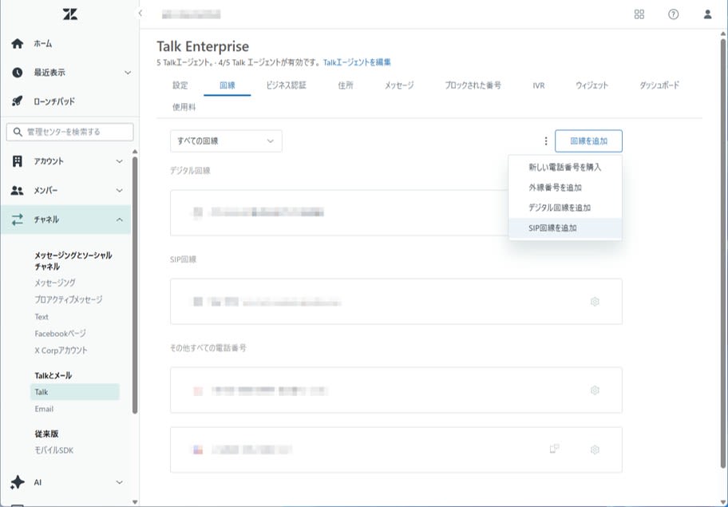This screenshot has height=507, width=728.
Task: Open the Talkエージェントを編集 link
Action: pyautogui.click(x=357, y=62)
